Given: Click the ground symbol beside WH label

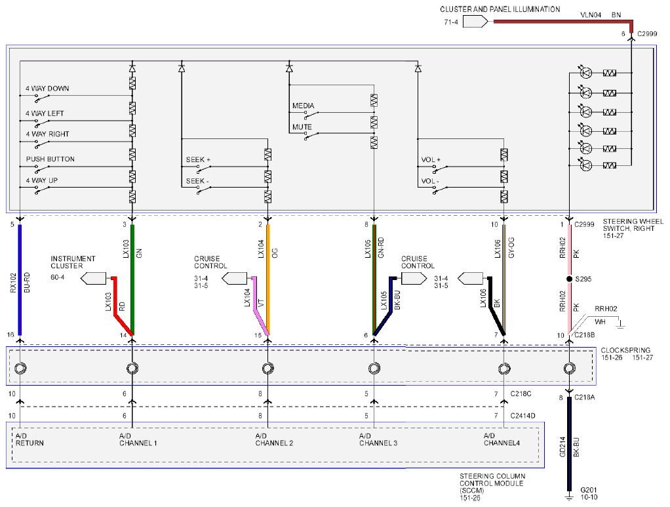Looking at the screenshot, I should (621, 325).
